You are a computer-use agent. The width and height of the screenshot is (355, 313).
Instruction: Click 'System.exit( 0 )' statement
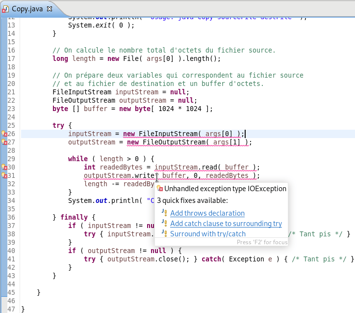(101, 25)
